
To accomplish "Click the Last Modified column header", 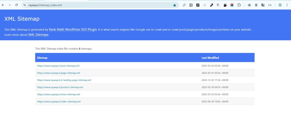I will point(210,58).
